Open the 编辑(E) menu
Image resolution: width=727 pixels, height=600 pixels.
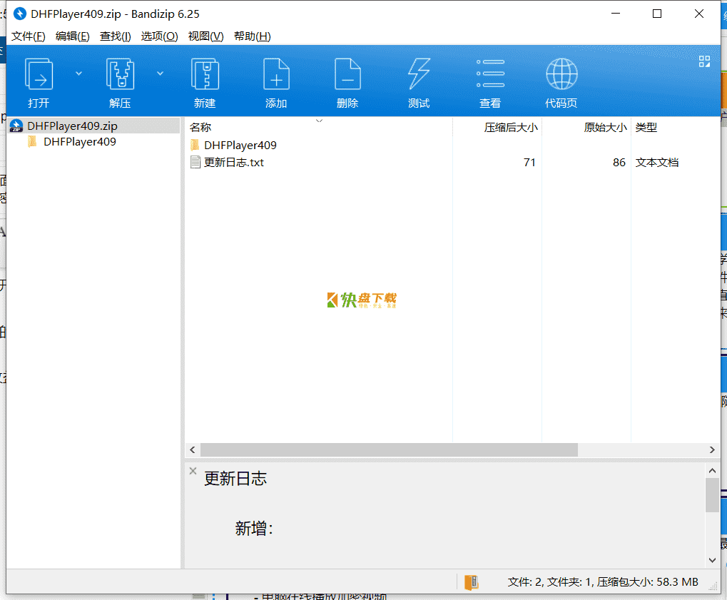coord(72,36)
